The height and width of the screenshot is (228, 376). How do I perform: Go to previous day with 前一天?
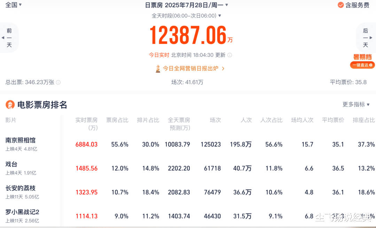(9, 38)
